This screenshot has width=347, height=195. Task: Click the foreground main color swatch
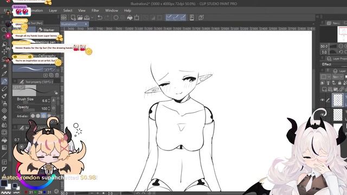pyautogui.click(x=4, y=183)
